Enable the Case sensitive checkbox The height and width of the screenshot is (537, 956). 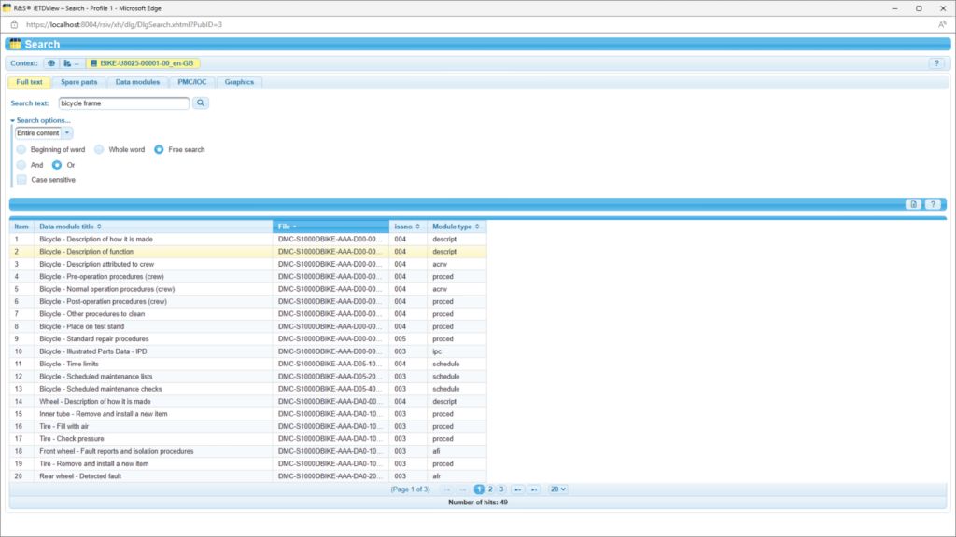[x=21, y=178]
